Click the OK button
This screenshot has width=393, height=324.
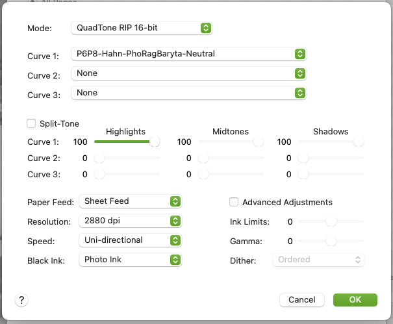[x=355, y=300]
